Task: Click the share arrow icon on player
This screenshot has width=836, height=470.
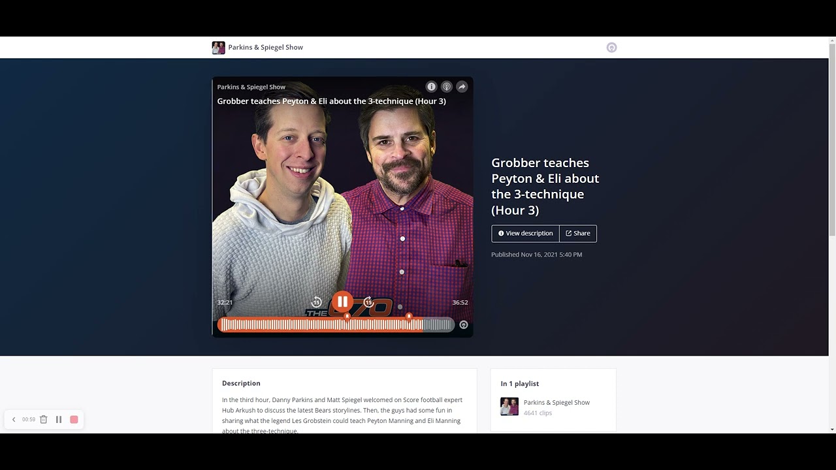Action: [462, 87]
